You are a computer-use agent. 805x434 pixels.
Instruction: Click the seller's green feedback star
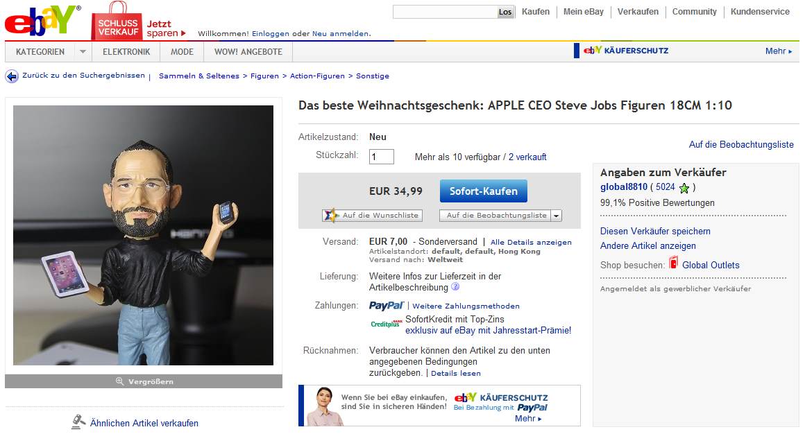[x=684, y=188]
